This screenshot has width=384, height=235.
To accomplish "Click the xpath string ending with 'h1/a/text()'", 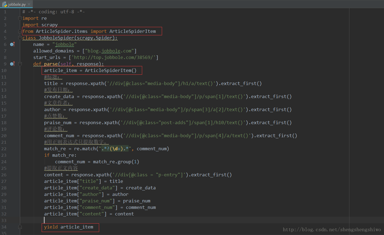I will coord(161,83).
